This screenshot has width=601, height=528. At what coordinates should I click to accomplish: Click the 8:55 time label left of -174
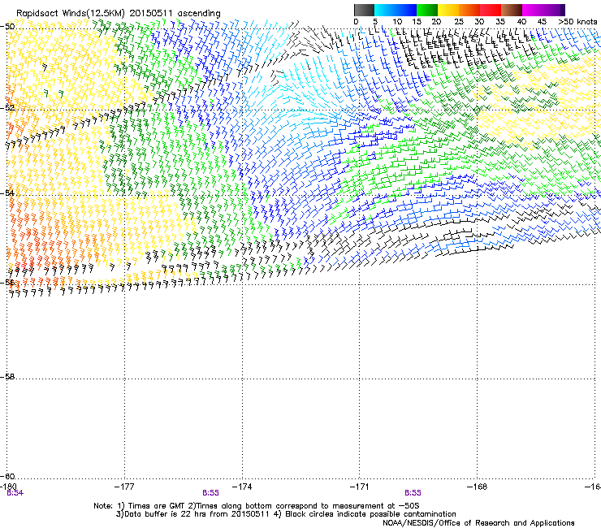210,493
